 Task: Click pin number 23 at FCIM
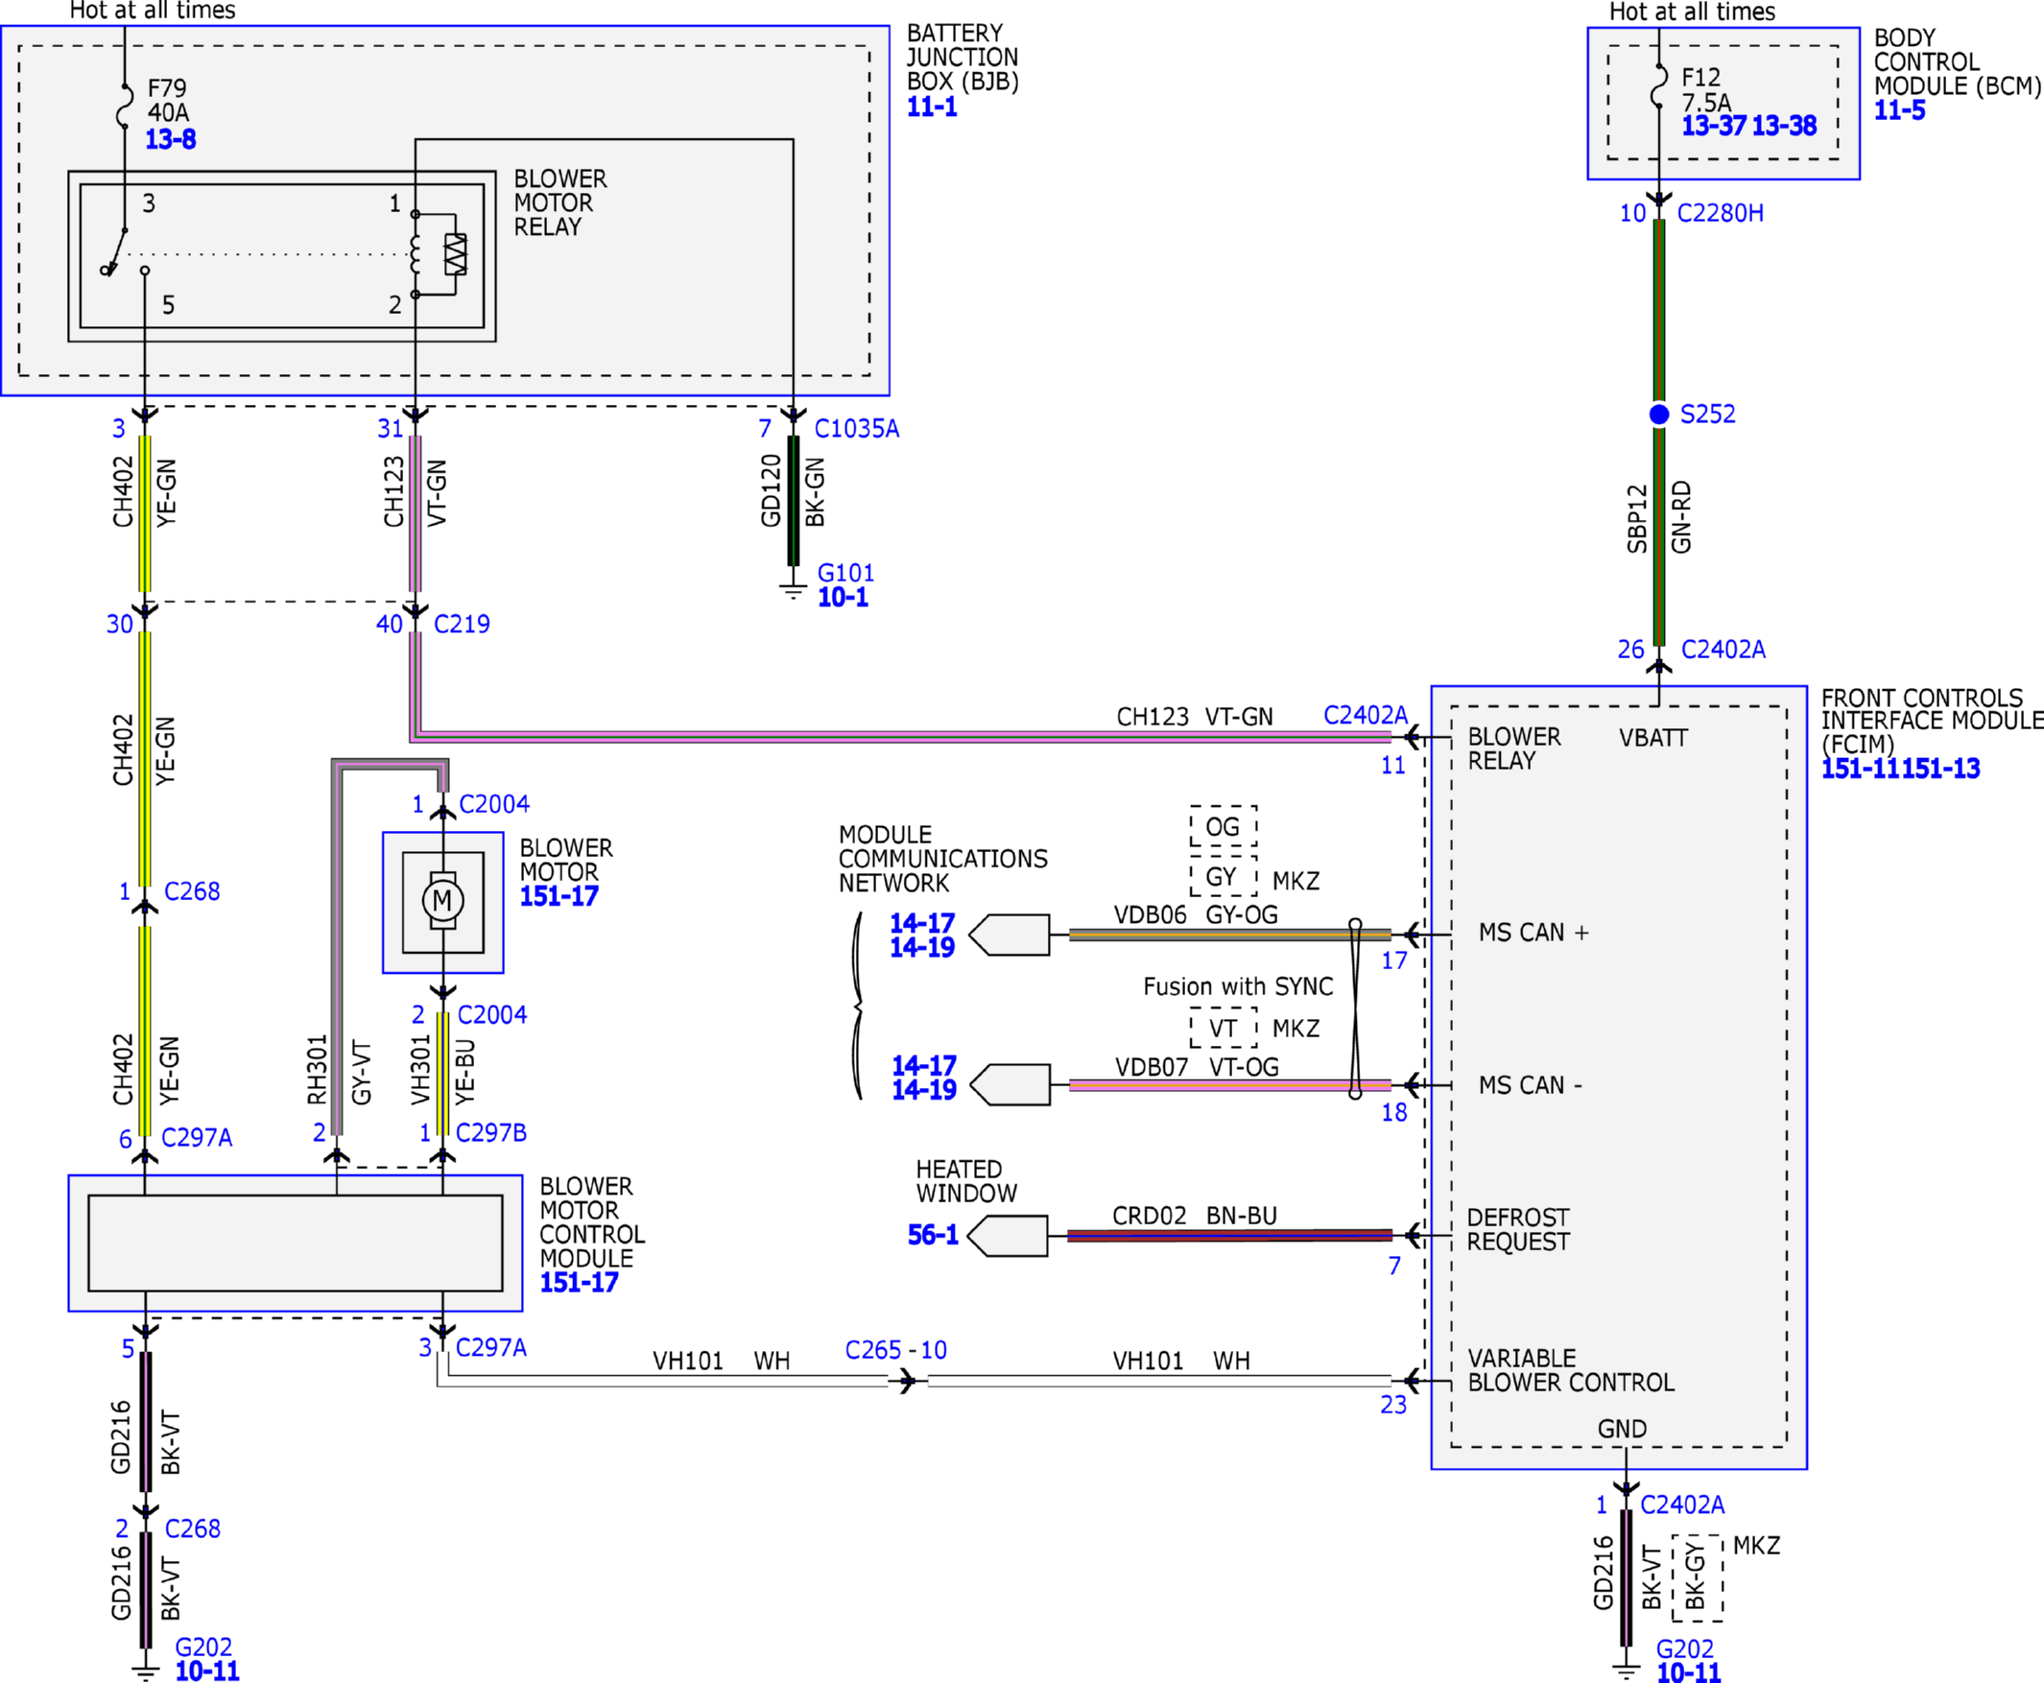(1393, 1405)
